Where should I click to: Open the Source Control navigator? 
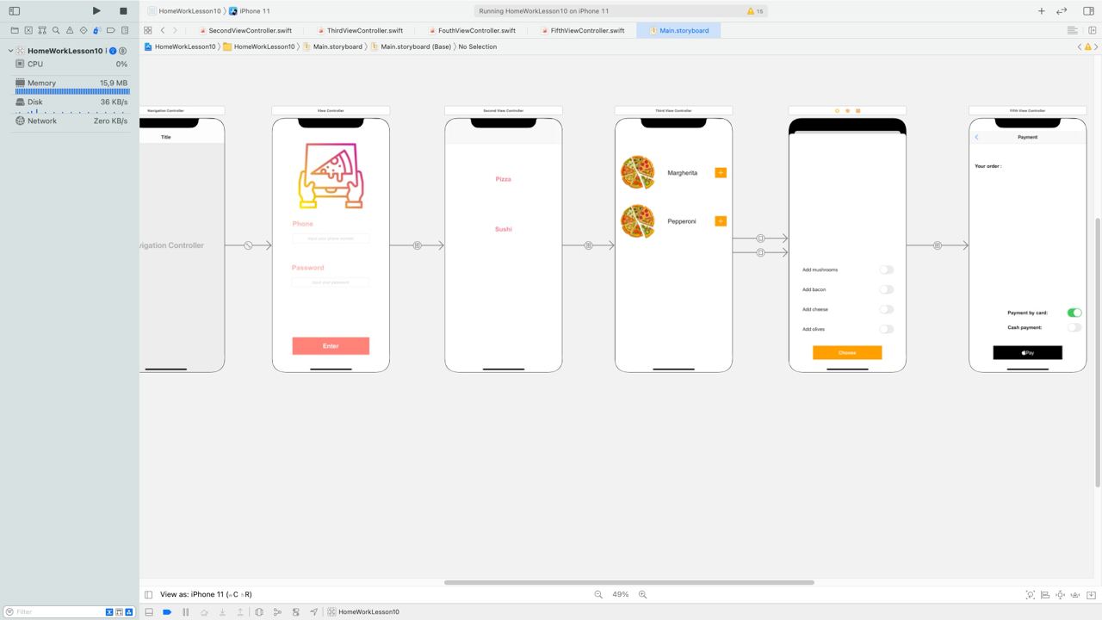coord(28,30)
